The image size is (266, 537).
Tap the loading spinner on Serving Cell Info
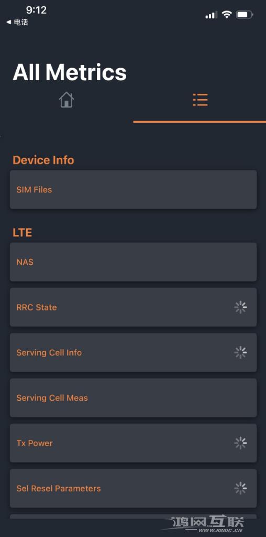pyautogui.click(x=241, y=352)
